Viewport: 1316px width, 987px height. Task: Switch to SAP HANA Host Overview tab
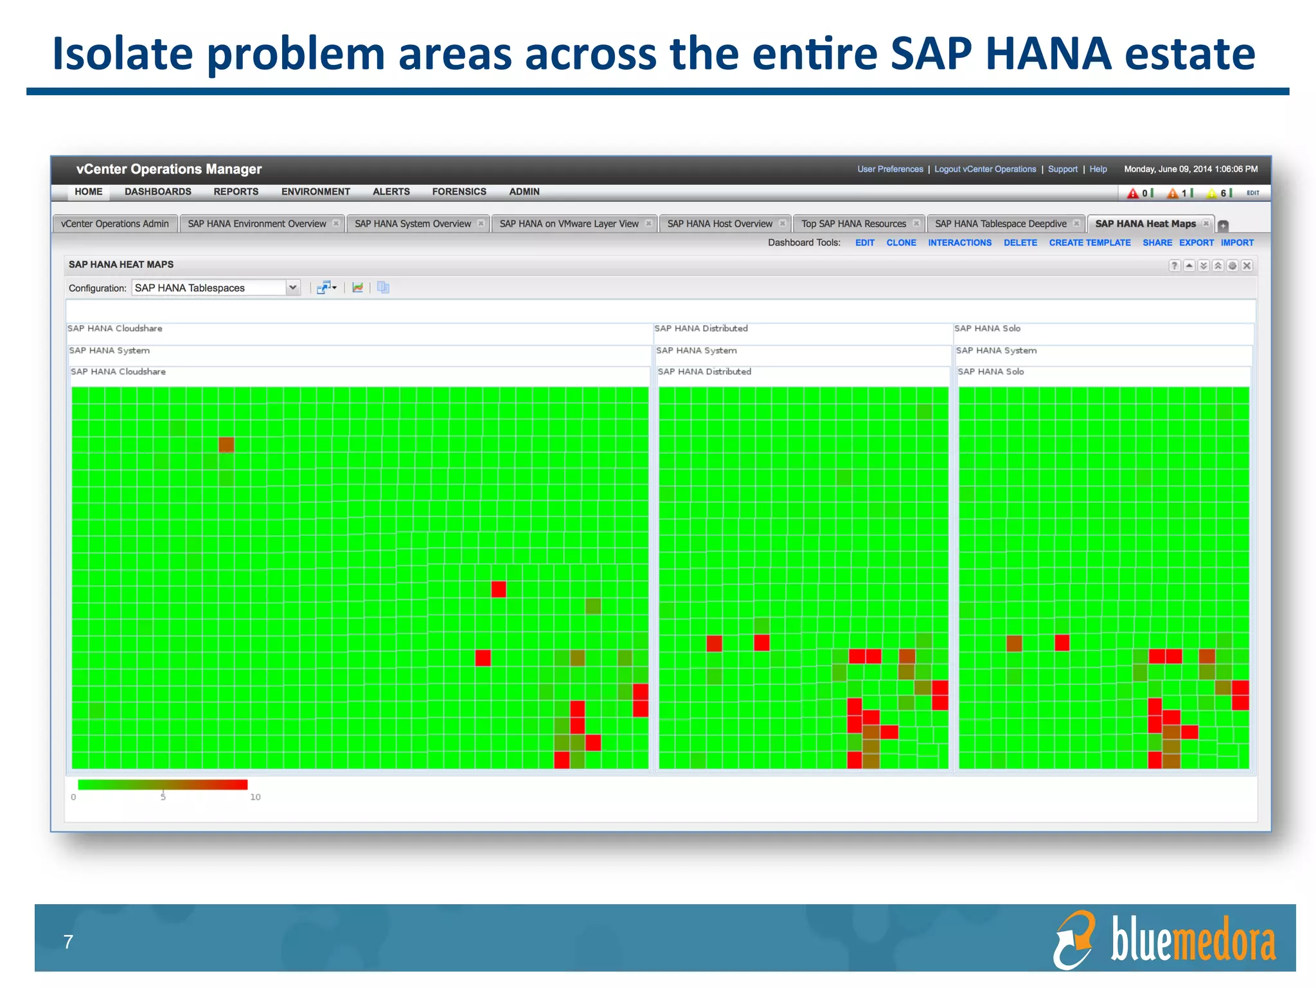coord(720,224)
